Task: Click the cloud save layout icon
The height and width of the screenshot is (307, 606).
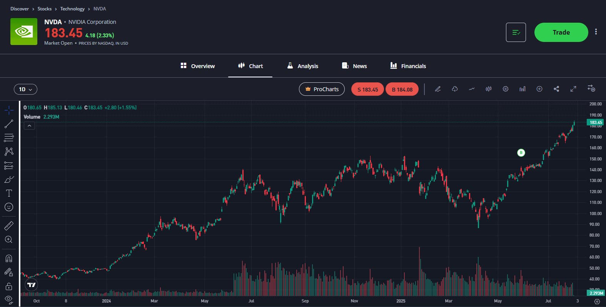Action: coord(455,89)
